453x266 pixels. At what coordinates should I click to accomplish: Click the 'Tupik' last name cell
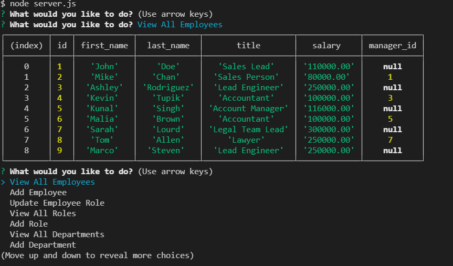click(x=168, y=98)
